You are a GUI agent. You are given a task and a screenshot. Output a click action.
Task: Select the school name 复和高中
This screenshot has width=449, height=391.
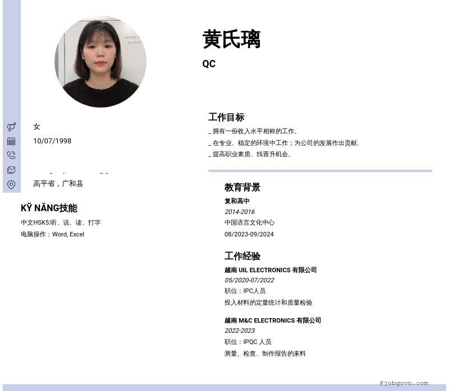tap(237, 201)
